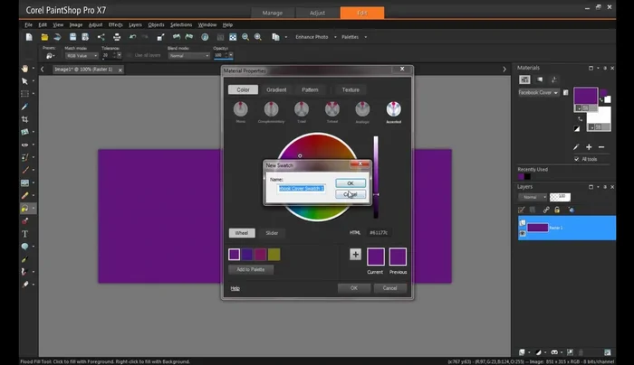The image size is (634, 365).
Task: Open the Effects menu
Action: point(115,24)
